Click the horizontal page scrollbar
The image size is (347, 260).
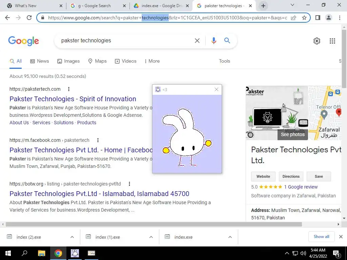pyautogui.click(x=154, y=224)
